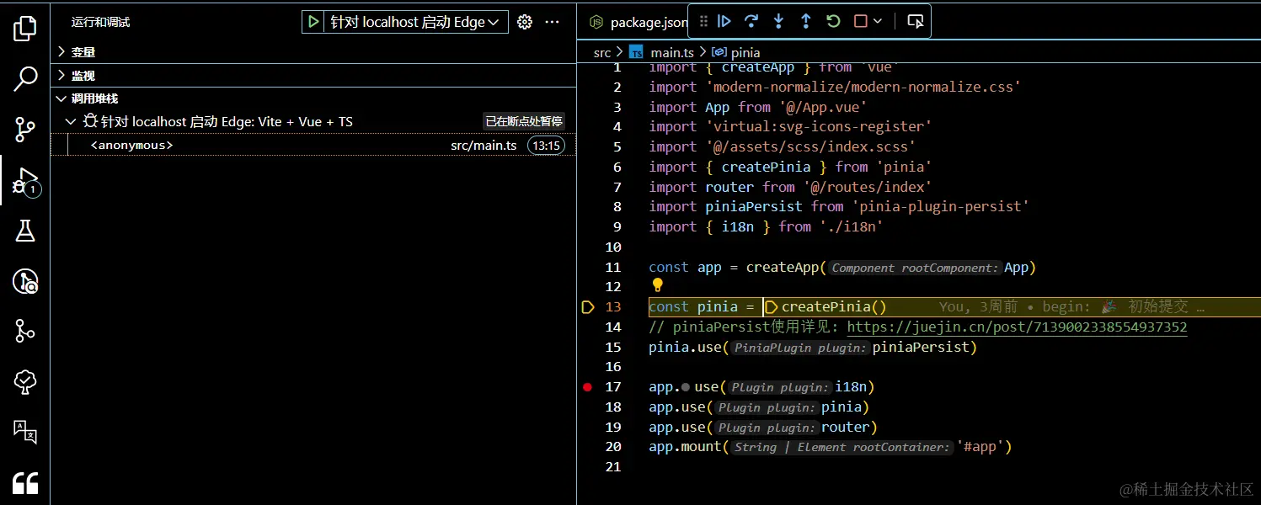Remove the red breakpoint on line 17

click(588, 387)
